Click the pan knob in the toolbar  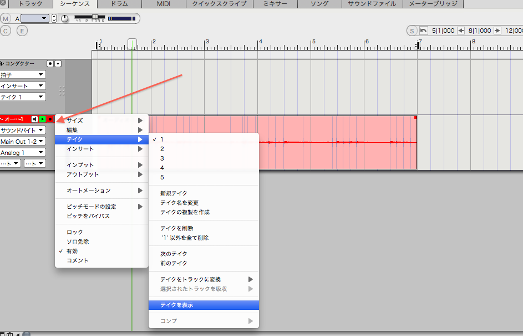click(x=65, y=19)
